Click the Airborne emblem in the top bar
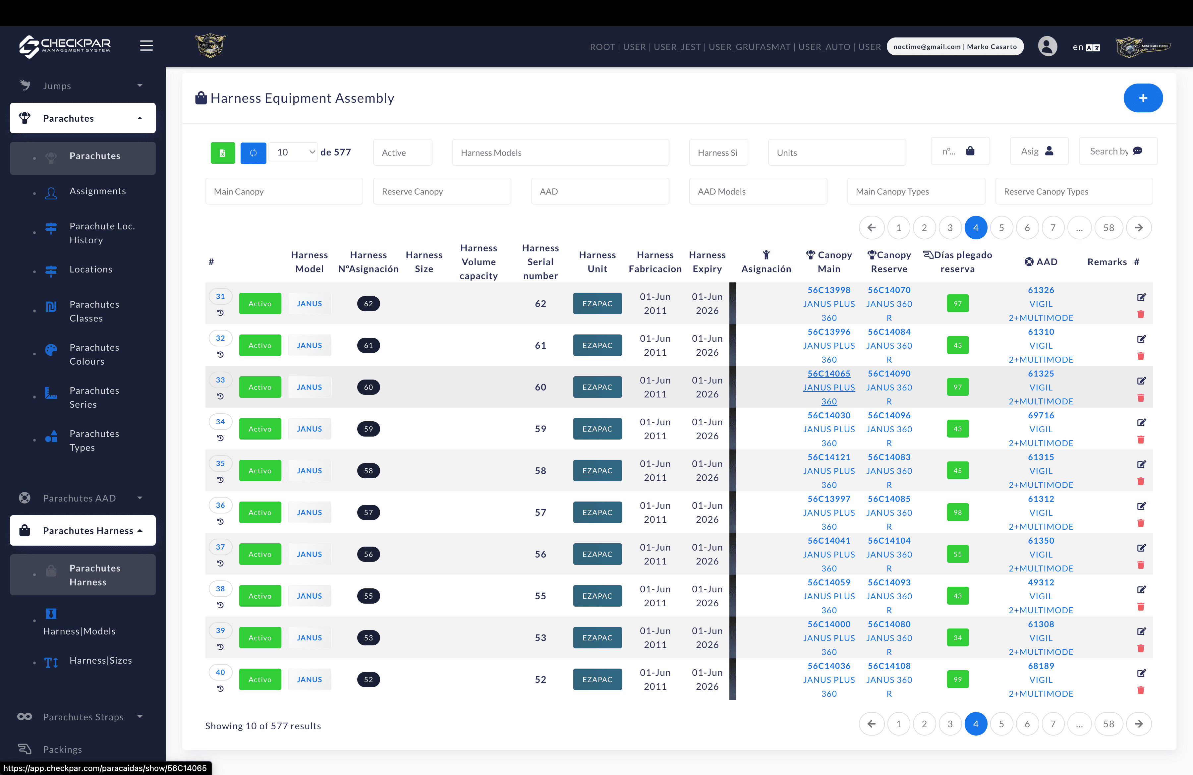1193x775 pixels. tap(210, 45)
